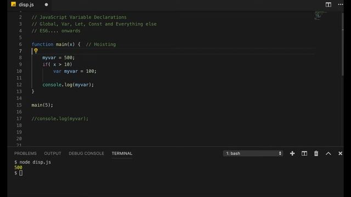The height and width of the screenshot is (197, 351).
Task: Close the terminal panel
Action: (340, 153)
